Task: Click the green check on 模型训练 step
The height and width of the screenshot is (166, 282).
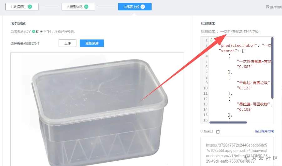Action: pyautogui.click(x=86, y=7)
